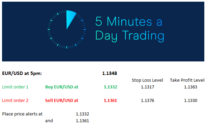Select the first price alert value 1.1332
This screenshot has height=133, width=206.
pyautogui.click(x=82, y=114)
